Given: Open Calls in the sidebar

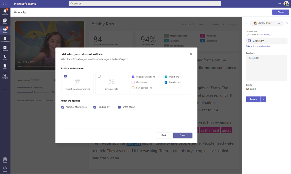Looking at the screenshot, I should pos(5,58).
